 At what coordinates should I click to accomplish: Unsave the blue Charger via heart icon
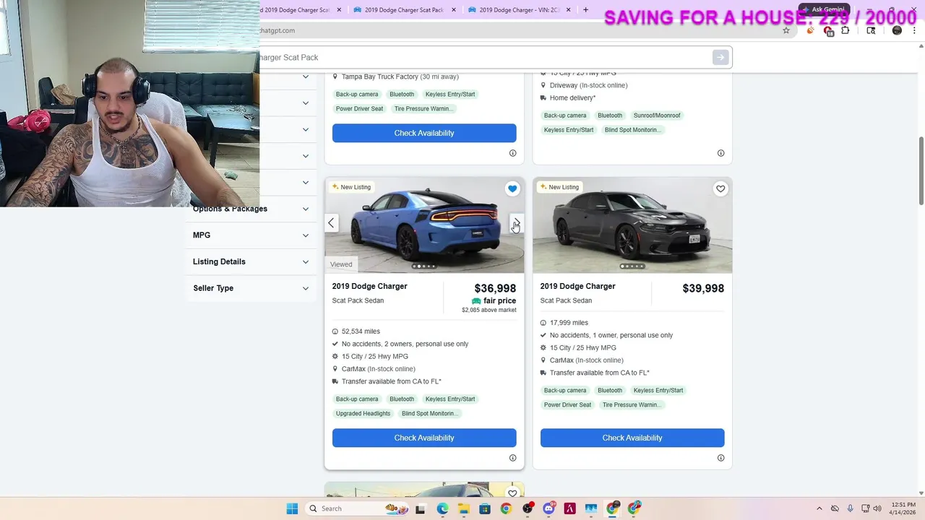pyautogui.click(x=512, y=188)
